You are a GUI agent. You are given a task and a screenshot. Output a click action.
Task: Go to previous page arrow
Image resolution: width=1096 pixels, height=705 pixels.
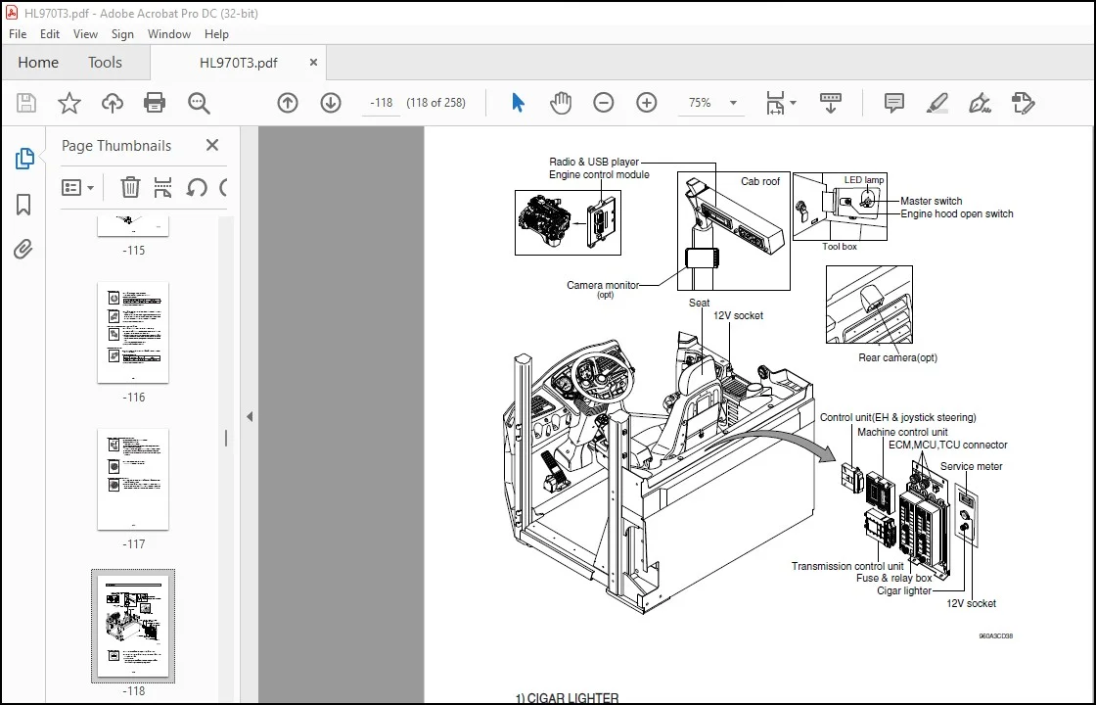pyautogui.click(x=288, y=103)
